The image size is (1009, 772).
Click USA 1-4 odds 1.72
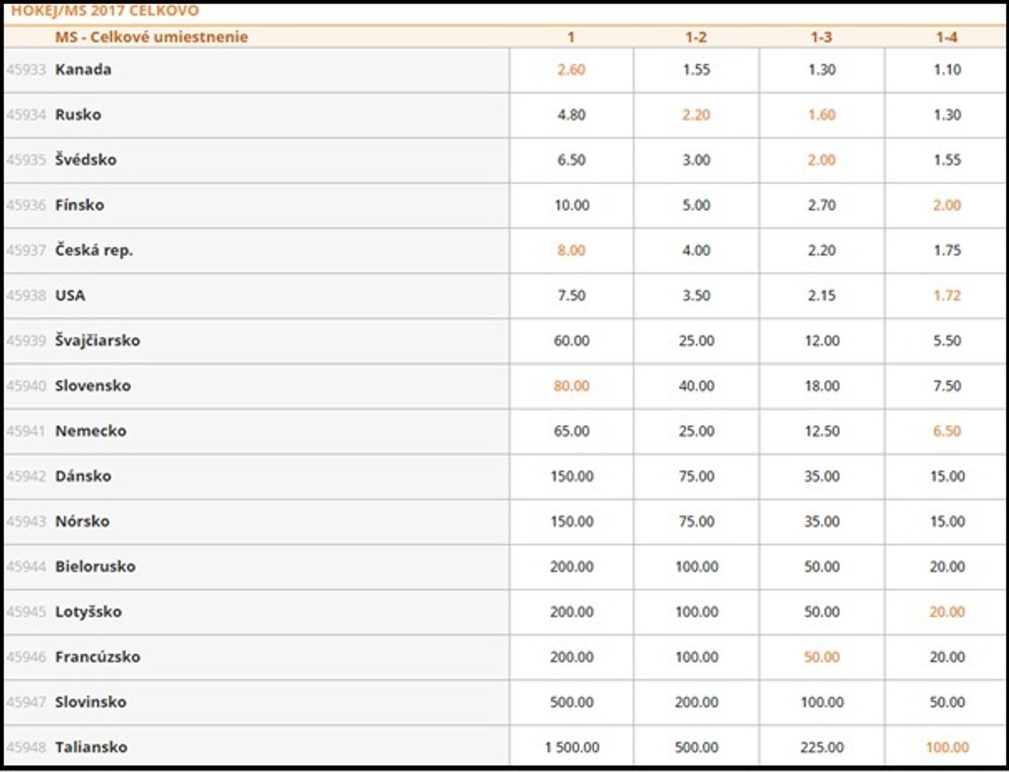[946, 295]
